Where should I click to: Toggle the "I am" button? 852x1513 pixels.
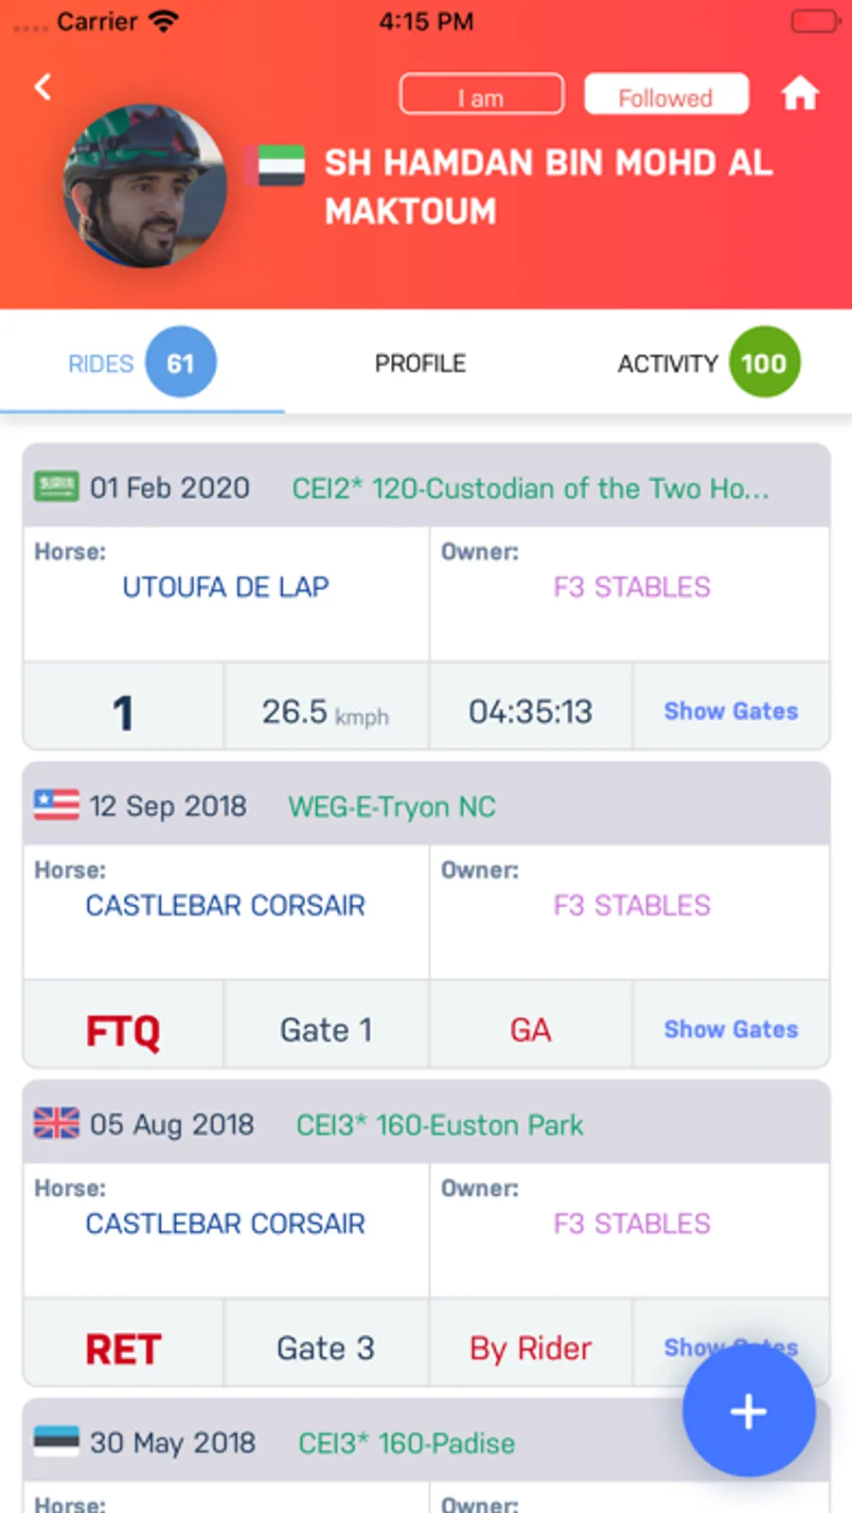point(481,96)
